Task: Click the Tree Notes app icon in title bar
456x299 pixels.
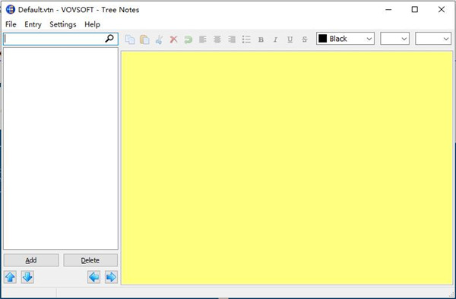Action: point(10,10)
